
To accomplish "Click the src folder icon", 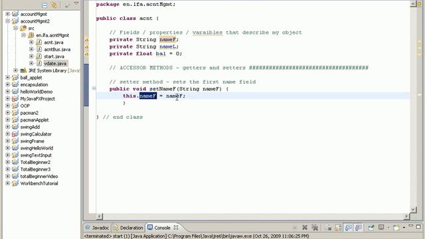I will 23,28.
